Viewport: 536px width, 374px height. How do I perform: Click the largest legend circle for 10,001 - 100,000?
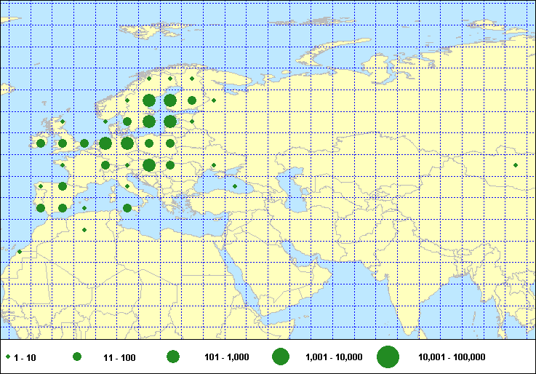(388, 357)
